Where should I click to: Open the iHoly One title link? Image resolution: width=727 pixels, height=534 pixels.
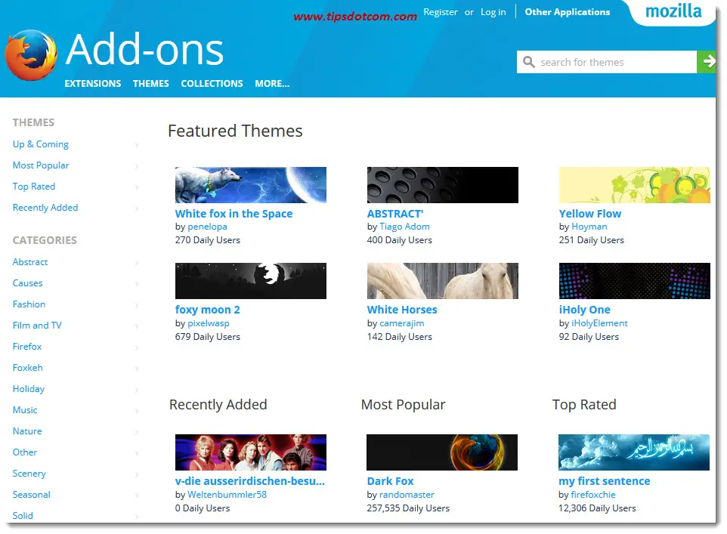pos(585,310)
